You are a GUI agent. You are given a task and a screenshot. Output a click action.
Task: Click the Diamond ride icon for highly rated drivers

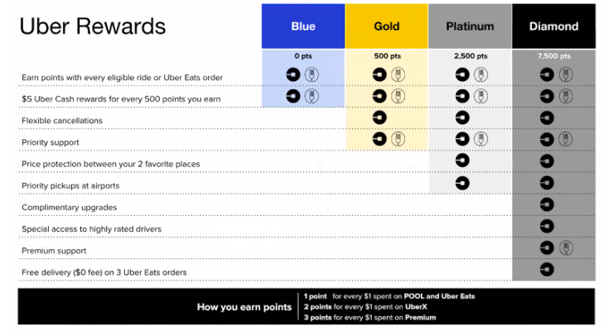pos(547,225)
